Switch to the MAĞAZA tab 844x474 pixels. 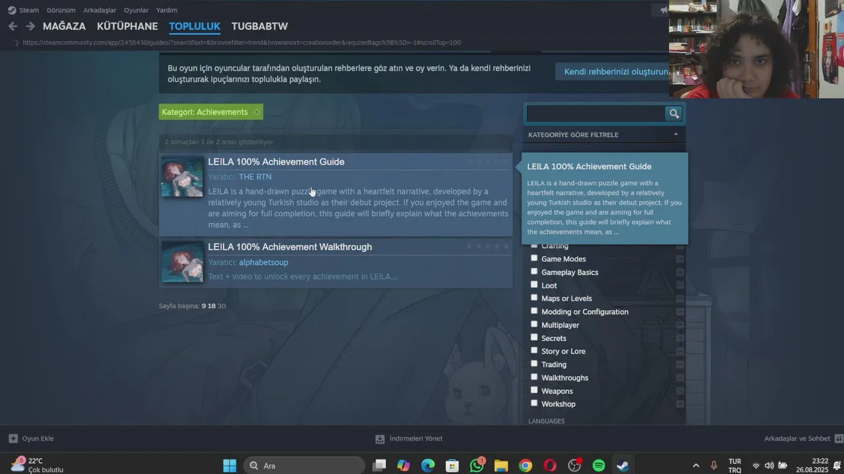click(64, 26)
